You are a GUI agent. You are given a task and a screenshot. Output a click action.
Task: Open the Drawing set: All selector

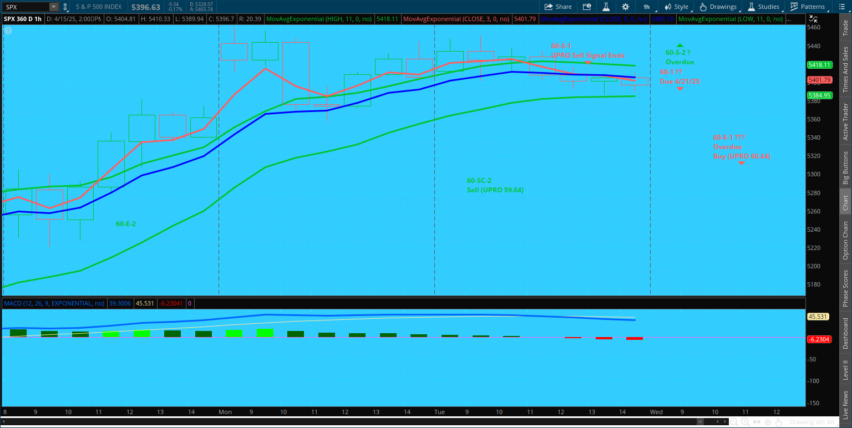814,422
